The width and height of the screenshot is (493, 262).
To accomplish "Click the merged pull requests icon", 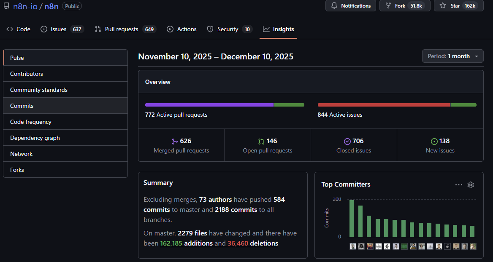I will coord(175,142).
